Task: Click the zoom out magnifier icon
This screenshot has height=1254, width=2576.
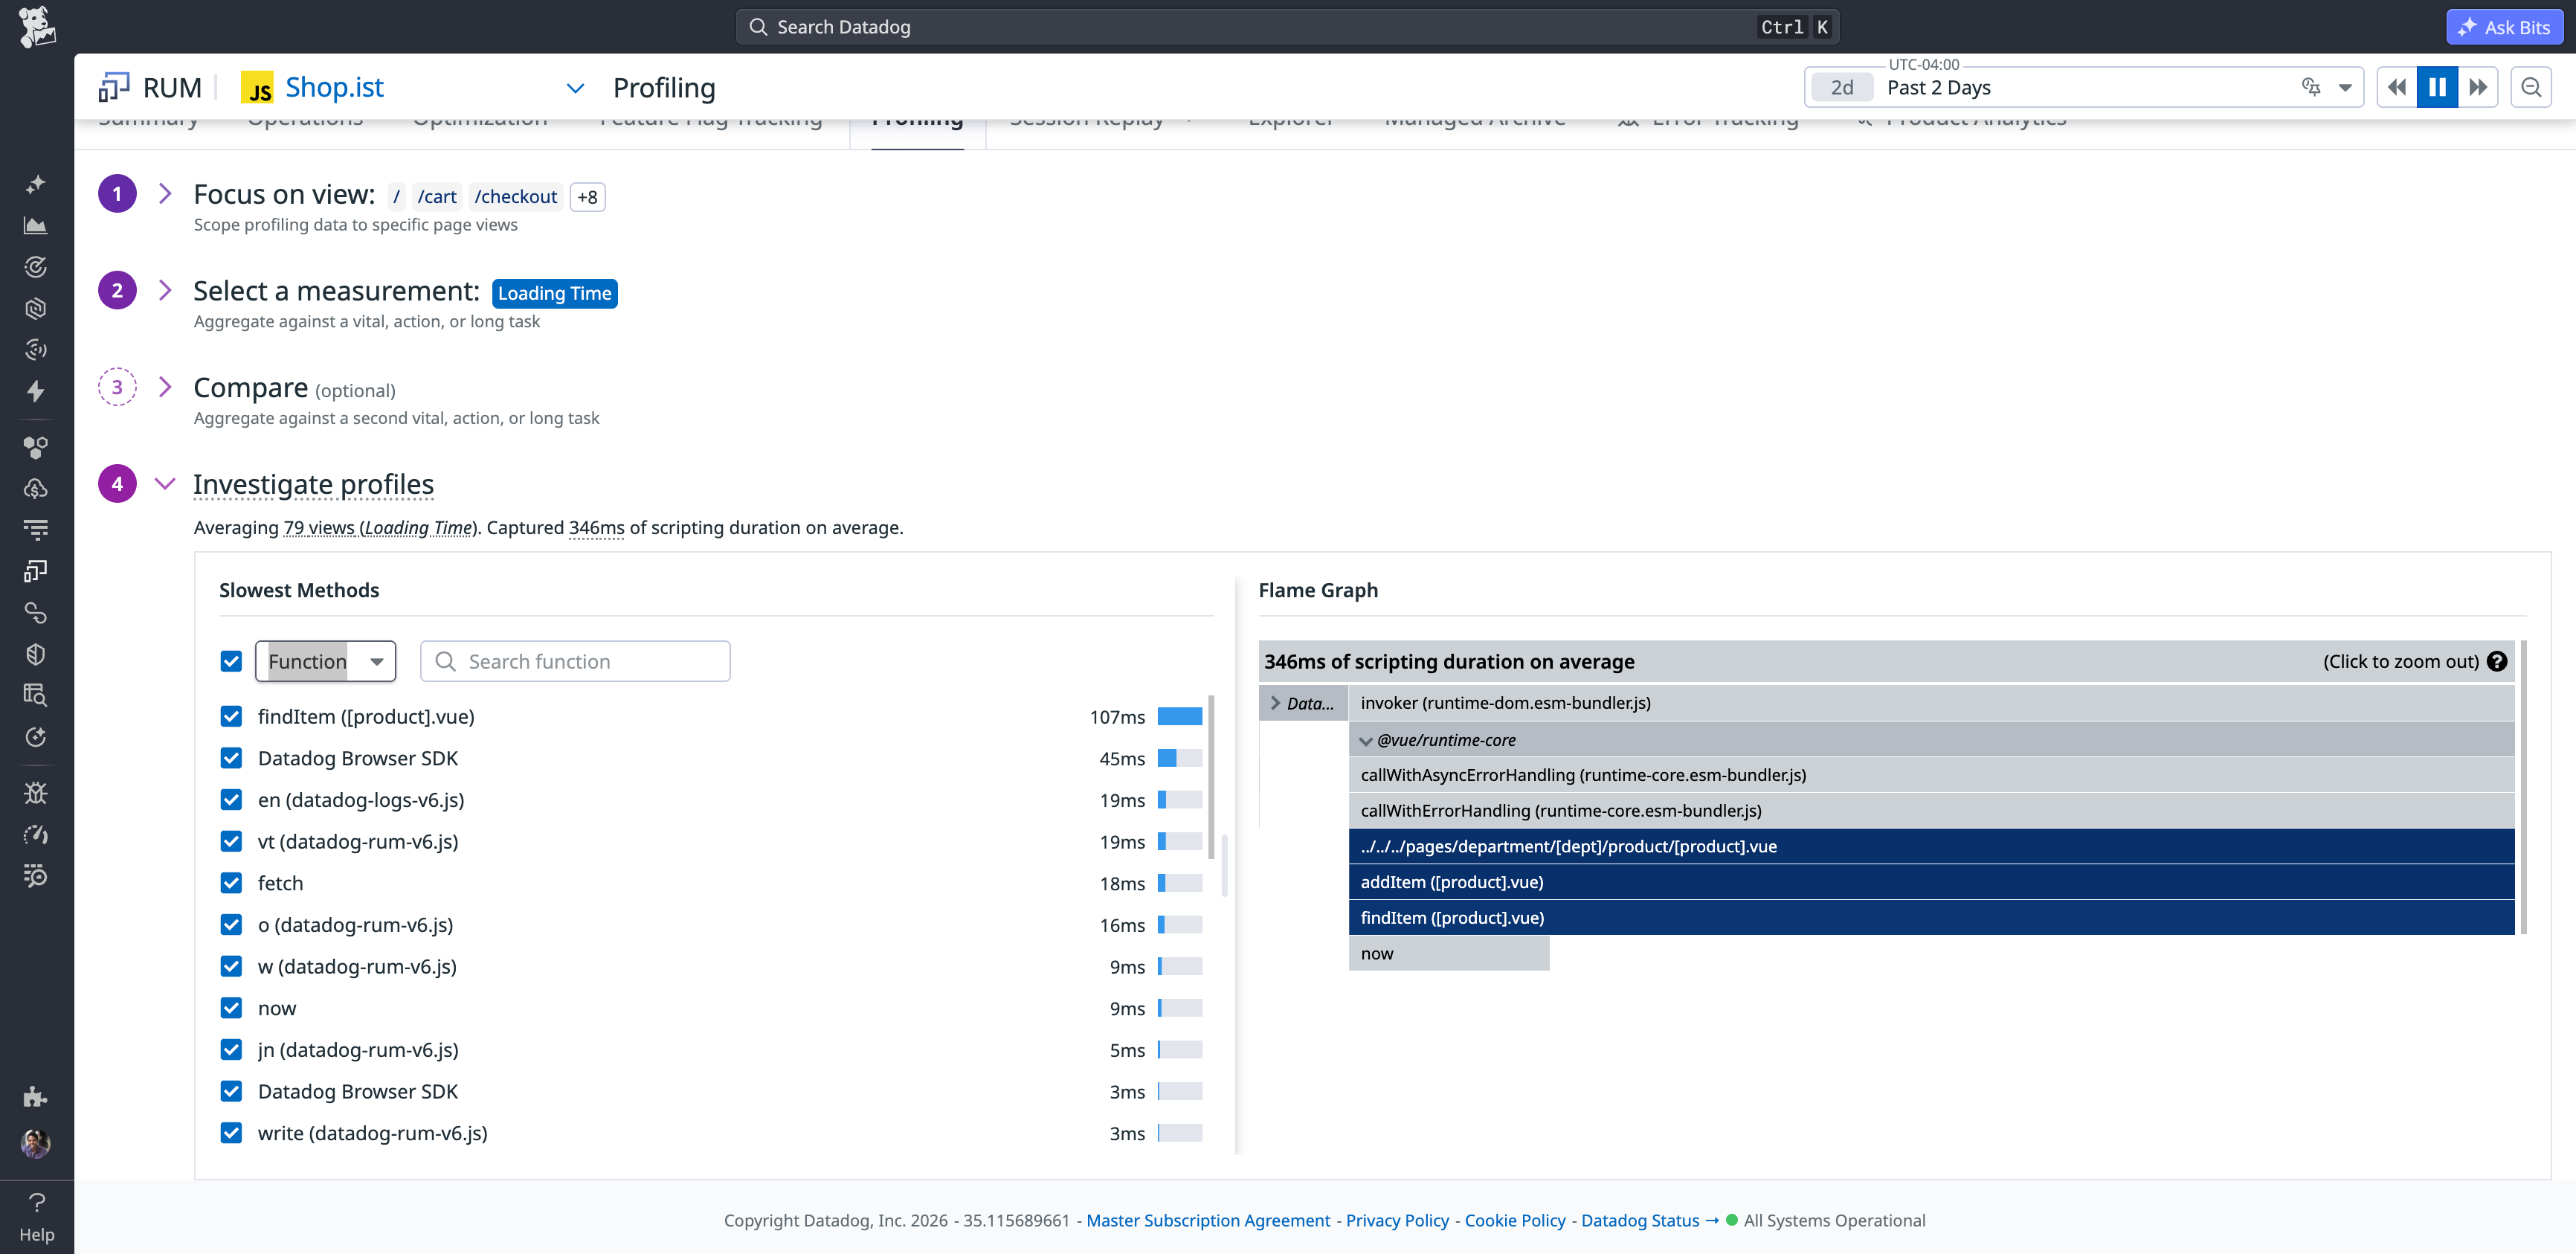Action: [2531, 87]
